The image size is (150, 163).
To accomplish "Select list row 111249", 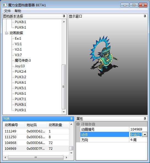I will [36, 131].
